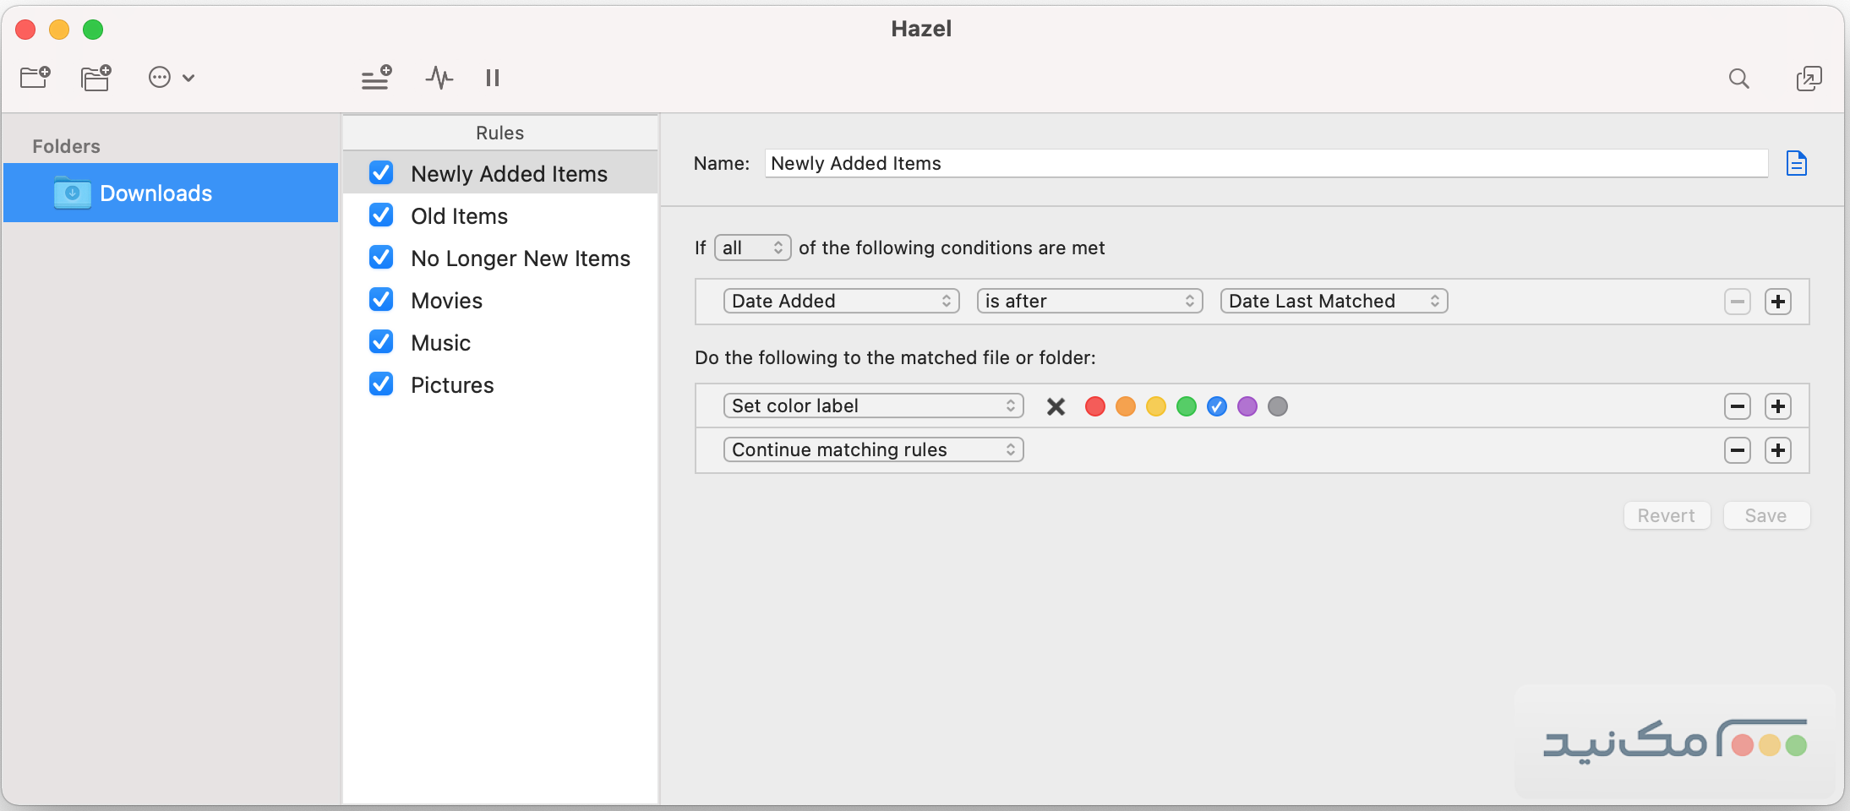Select the No Longer New Items rule

tap(520, 259)
